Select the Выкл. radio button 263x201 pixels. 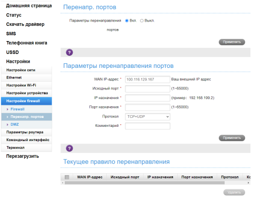[141, 21]
